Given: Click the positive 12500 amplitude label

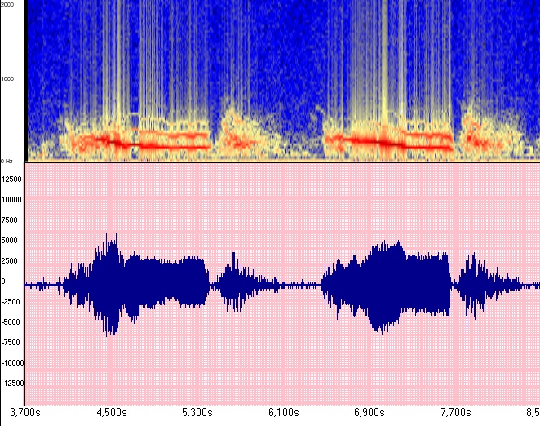Looking at the screenshot, I should pos(11,180).
